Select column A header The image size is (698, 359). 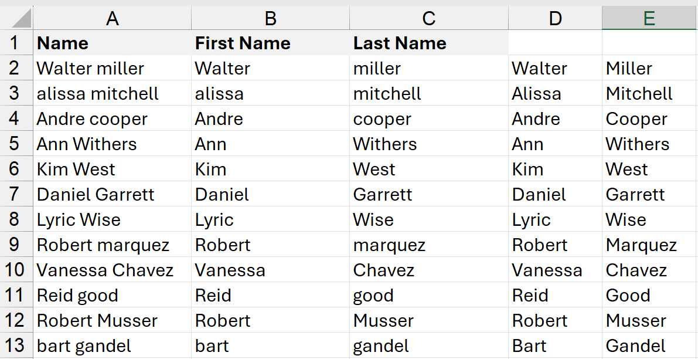click(112, 19)
